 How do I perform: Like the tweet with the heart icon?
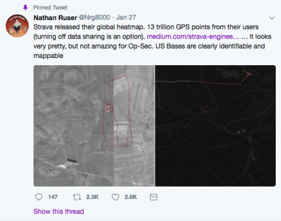click(115, 197)
